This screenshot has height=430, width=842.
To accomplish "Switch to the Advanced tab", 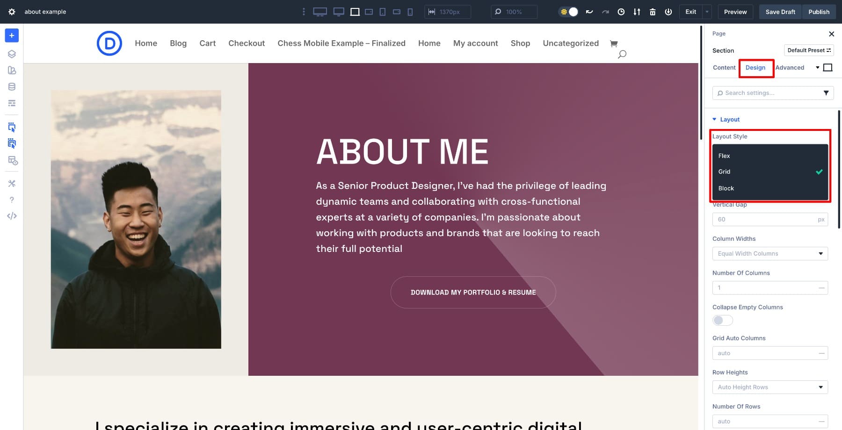I will (790, 68).
